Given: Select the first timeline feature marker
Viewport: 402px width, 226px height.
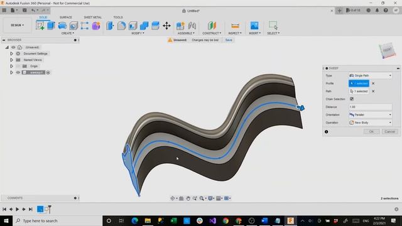Looking at the screenshot, I should point(40,209).
